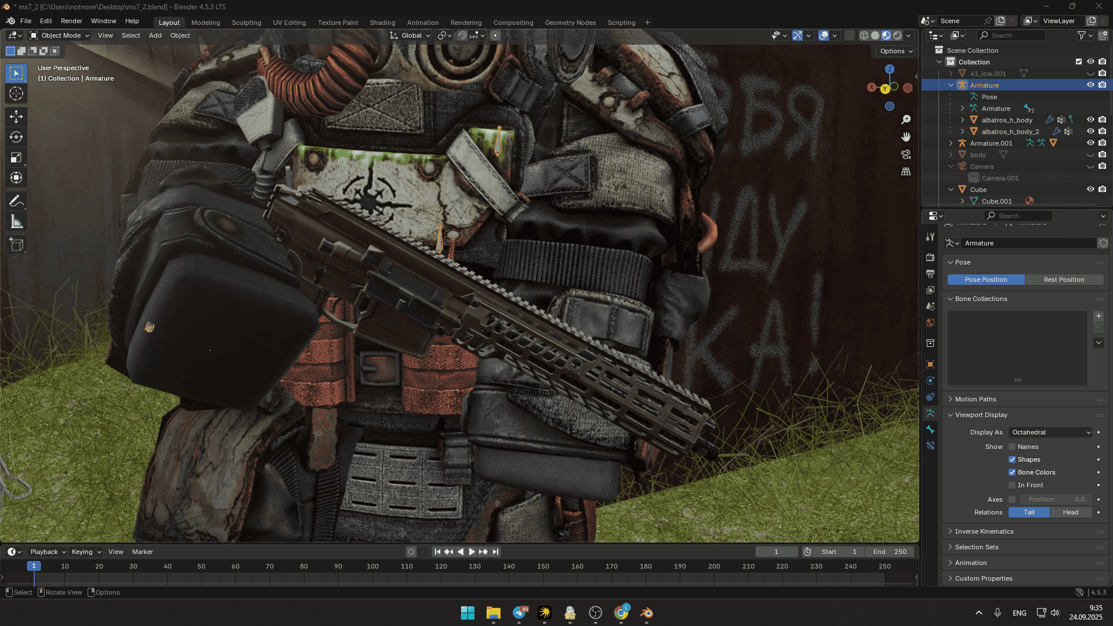Viewport: 1113px width, 626px height.
Task: Select the Rotate tool
Action: pos(16,137)
